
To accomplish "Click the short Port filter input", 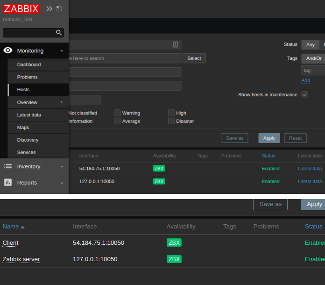I will (x=85, y=100).
